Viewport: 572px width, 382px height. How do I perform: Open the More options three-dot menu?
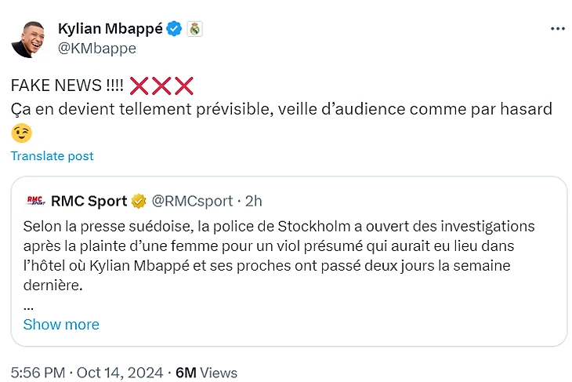(x=557, y=29)
